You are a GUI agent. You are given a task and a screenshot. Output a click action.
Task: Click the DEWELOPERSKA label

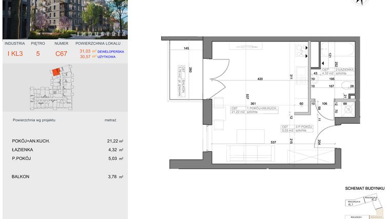tap(111, 52)
